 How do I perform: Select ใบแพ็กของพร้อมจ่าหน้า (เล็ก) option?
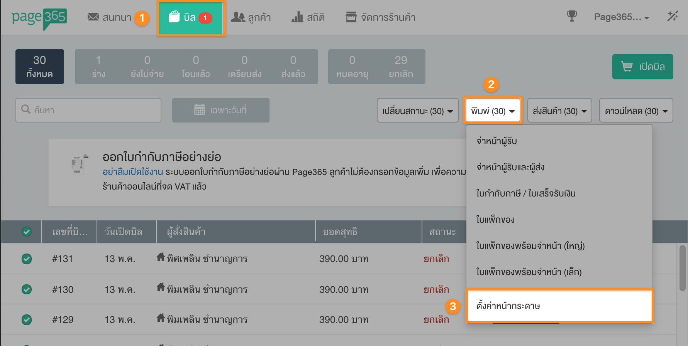[559, 272]
